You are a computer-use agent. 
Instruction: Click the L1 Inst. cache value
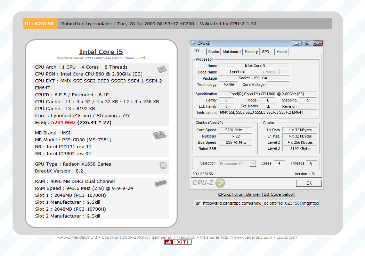(300, 136)
